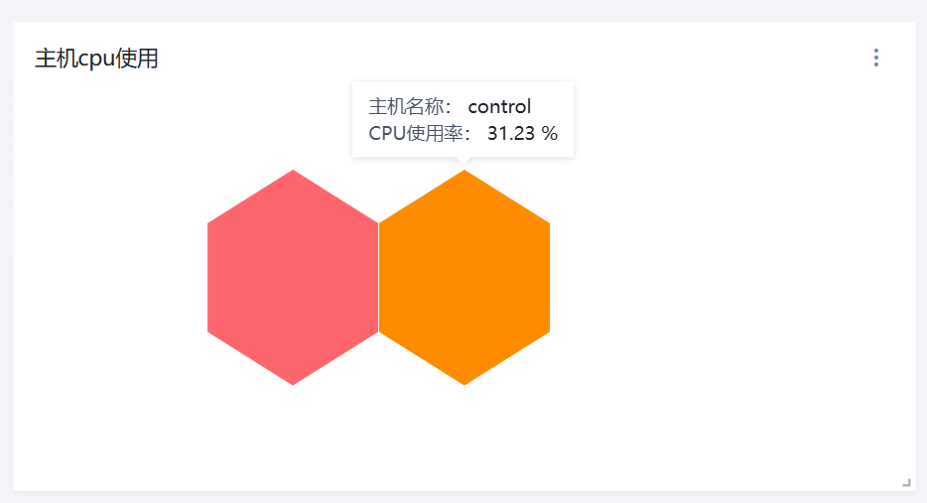Click the "control" host name in tooltip

click(499, 107)
